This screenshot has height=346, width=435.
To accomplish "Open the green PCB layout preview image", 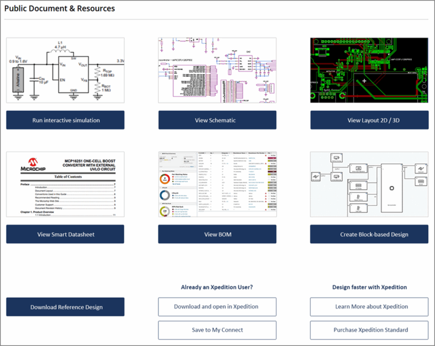I will [369, 70].
